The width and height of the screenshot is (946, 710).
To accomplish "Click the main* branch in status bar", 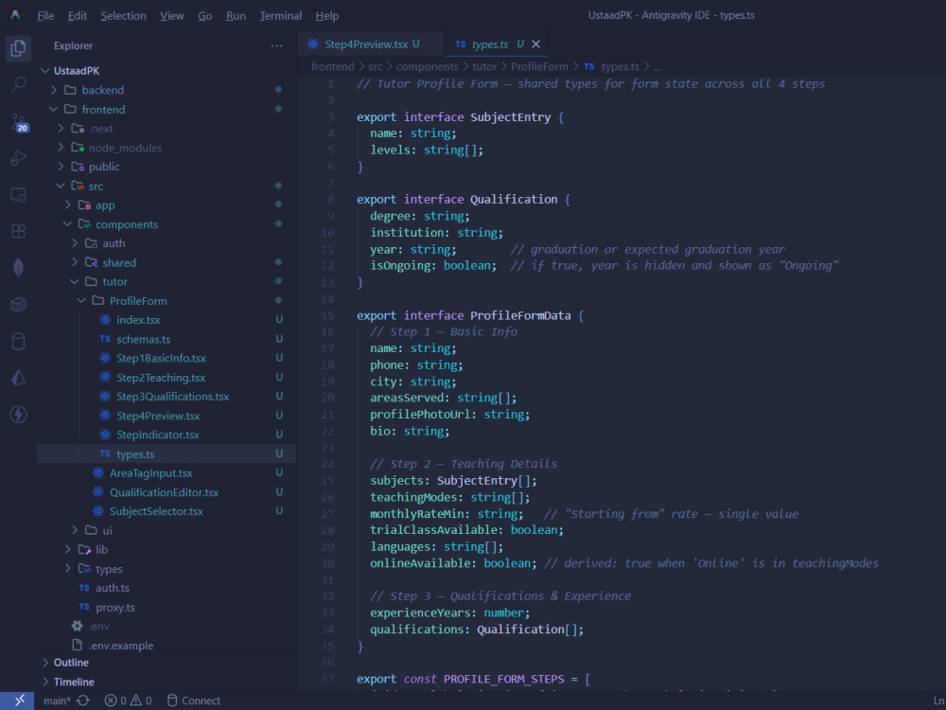I will pyautogui.click(x=57, y=701).
